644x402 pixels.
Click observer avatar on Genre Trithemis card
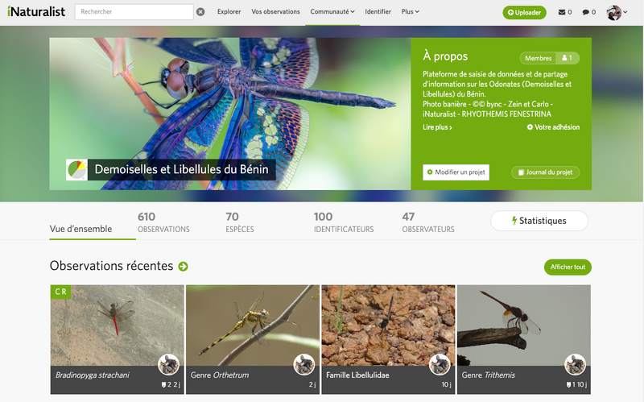click(x=575, y=364)
